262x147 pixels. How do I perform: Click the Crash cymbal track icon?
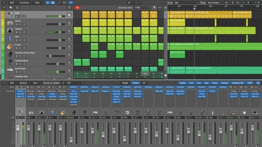coord(10,47)
